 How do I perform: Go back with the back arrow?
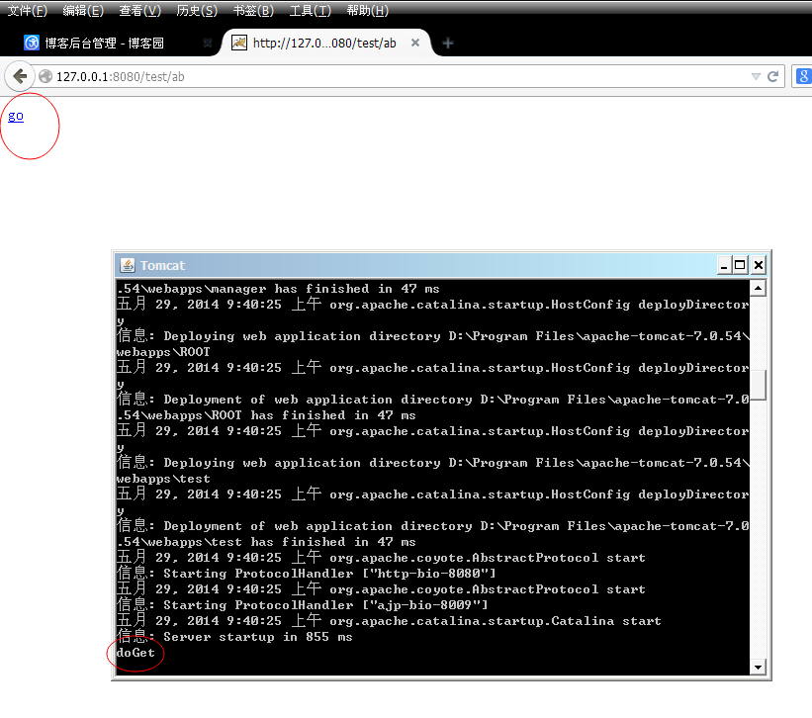point(20,76)
